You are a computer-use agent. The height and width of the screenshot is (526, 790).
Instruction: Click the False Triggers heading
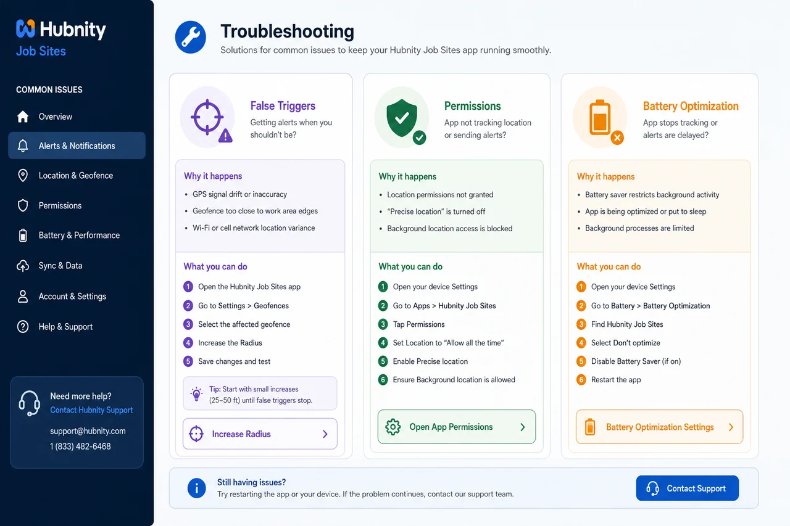tap(283, 106)
